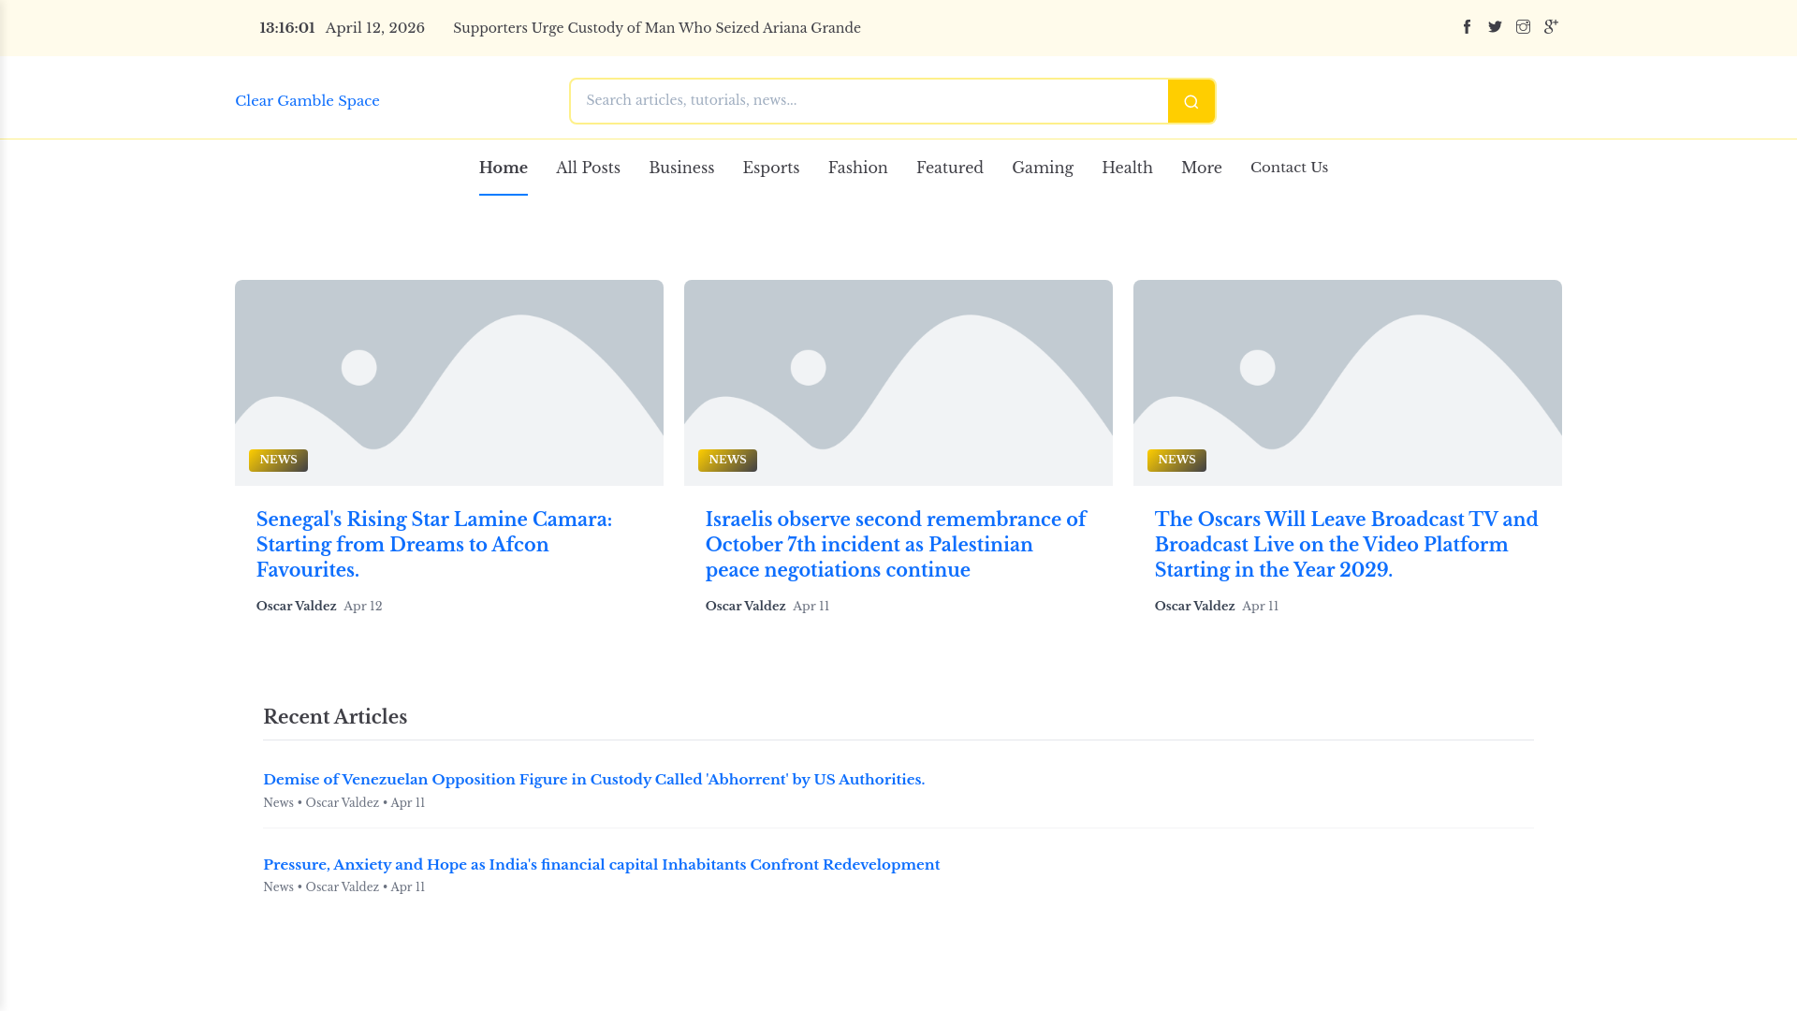Click the yellow search magnifier button
This screenshot has height=1011, width=1797.
[1191, 101]
